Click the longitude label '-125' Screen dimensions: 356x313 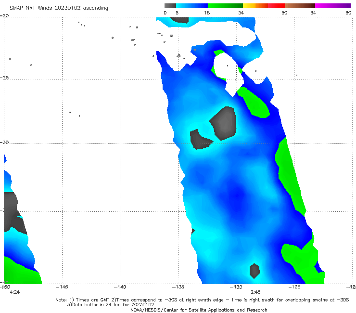coord(294,287)
